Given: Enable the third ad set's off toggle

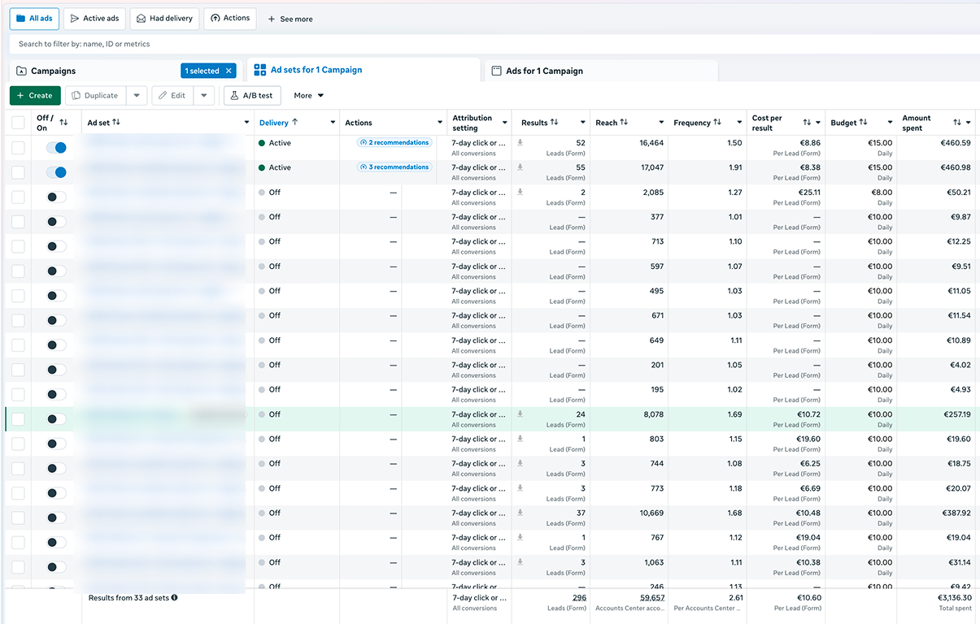Looking at the screenshot, I should click(56, 197).
